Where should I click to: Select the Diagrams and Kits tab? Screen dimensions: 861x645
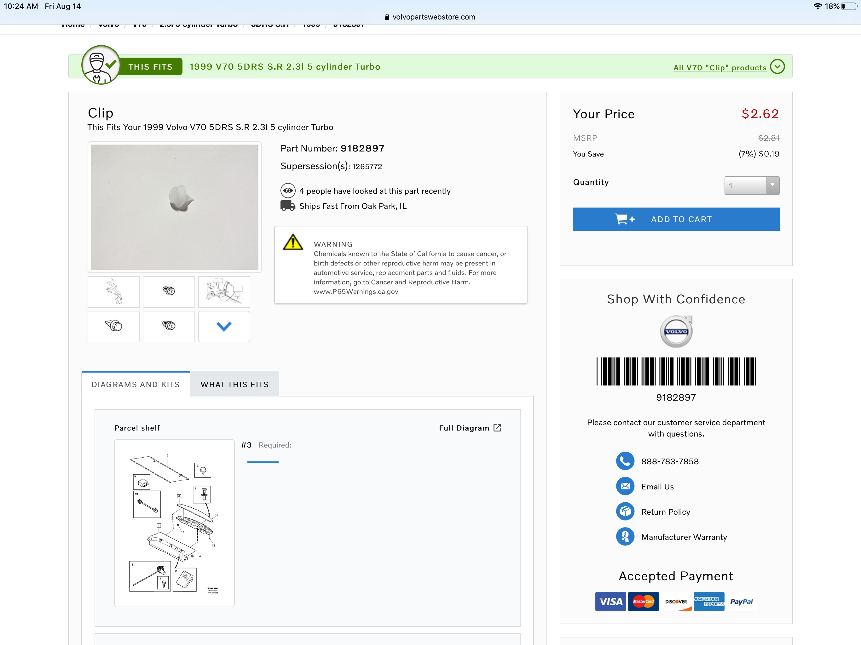pyautogui.click(x=136, y=384)
